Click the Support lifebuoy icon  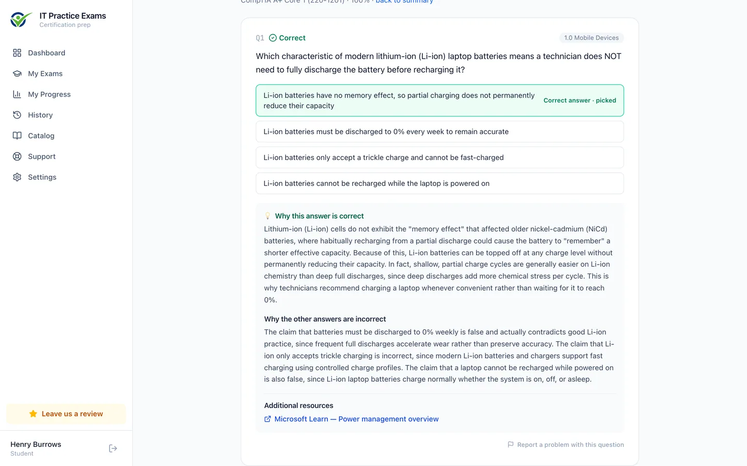[17, 156]
